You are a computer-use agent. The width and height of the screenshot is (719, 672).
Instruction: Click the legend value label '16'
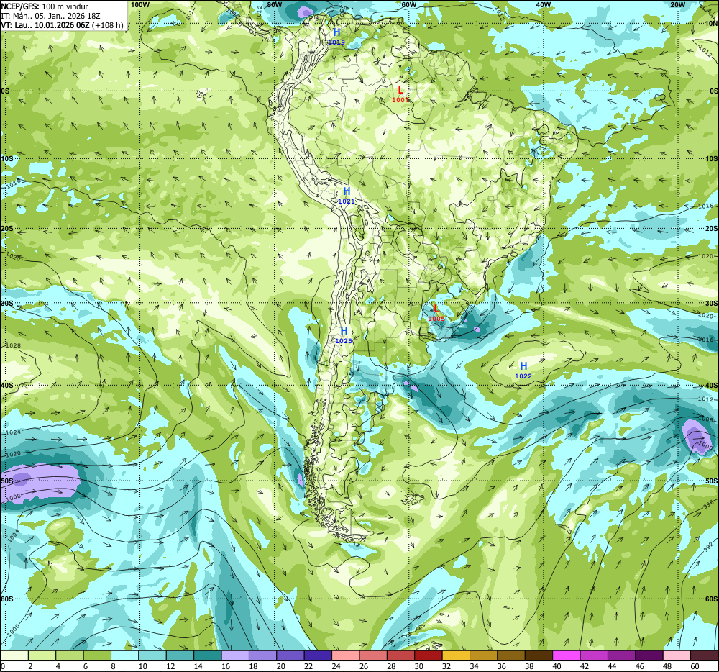click(226, 666)
